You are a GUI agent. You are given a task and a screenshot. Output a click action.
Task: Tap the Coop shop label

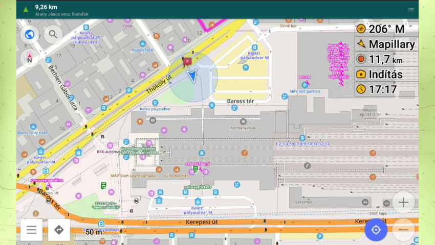point(127,26)
